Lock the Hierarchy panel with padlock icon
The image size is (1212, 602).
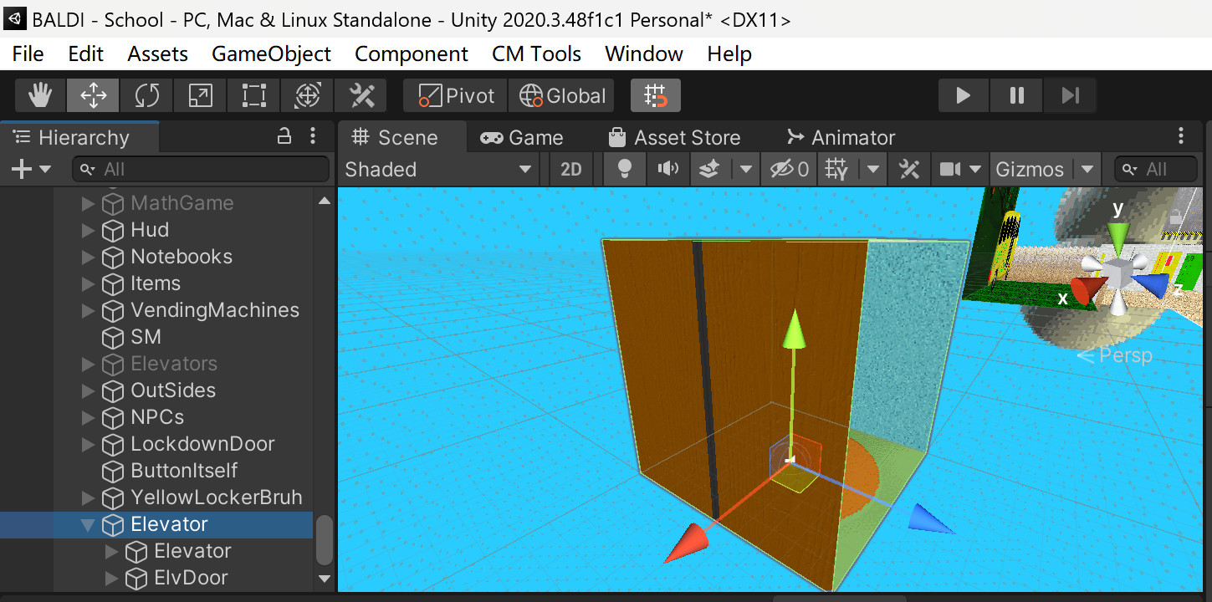coord(284,136)
